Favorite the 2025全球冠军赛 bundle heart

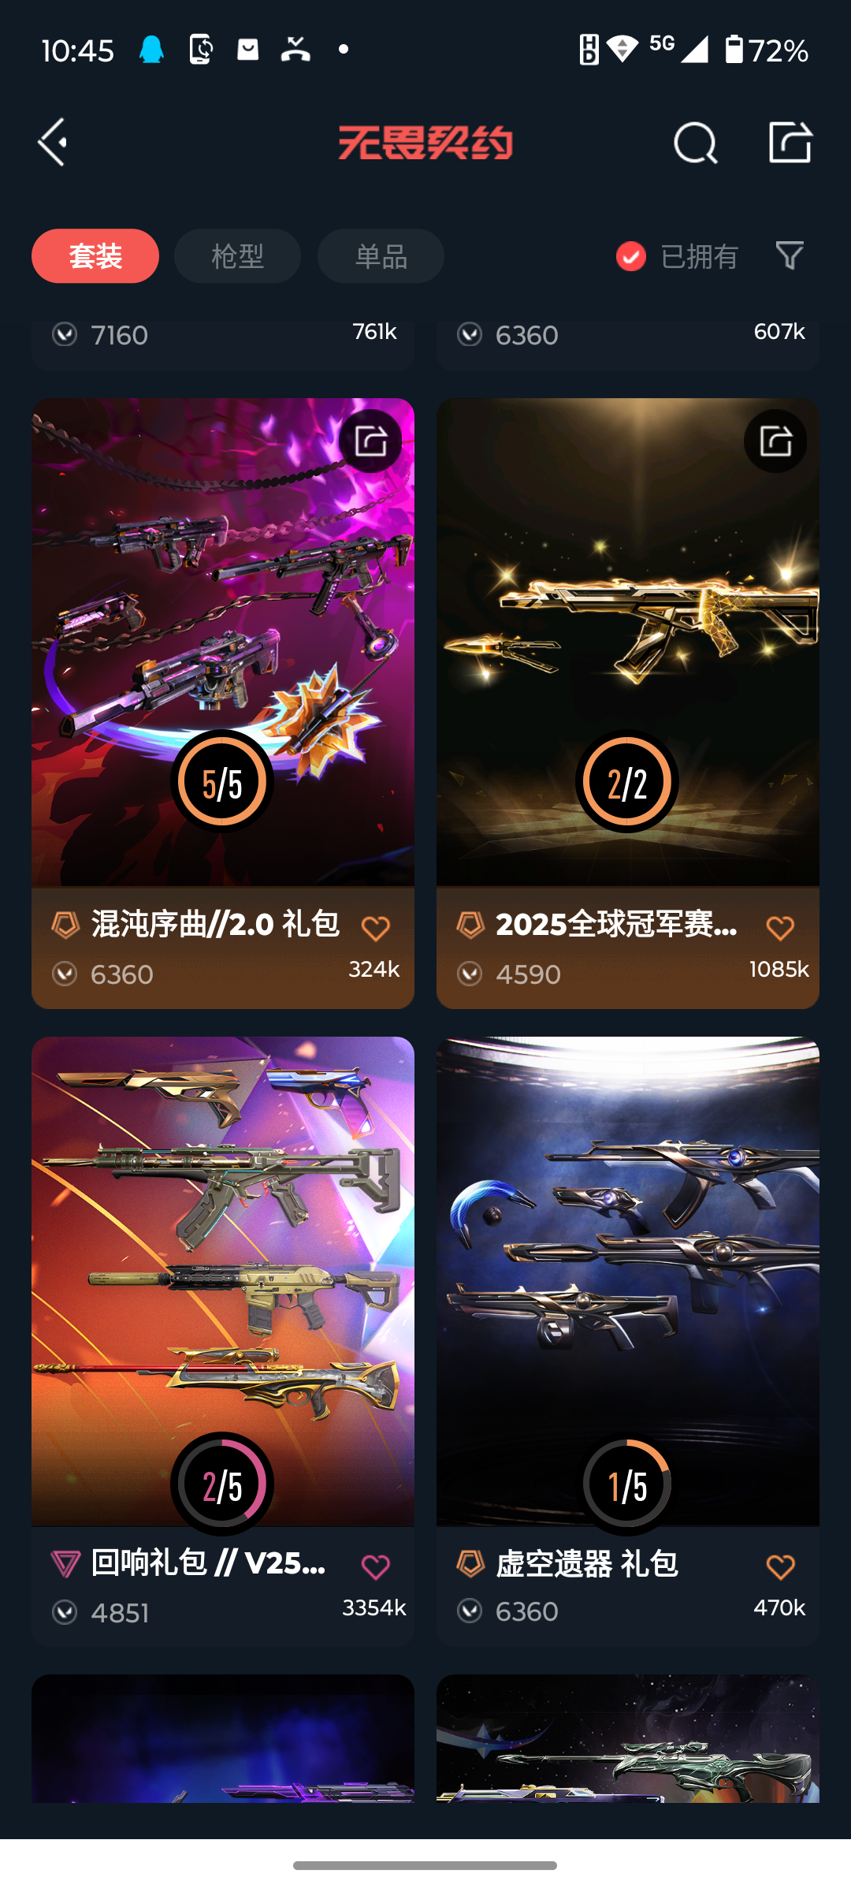(x=780, y=929)
